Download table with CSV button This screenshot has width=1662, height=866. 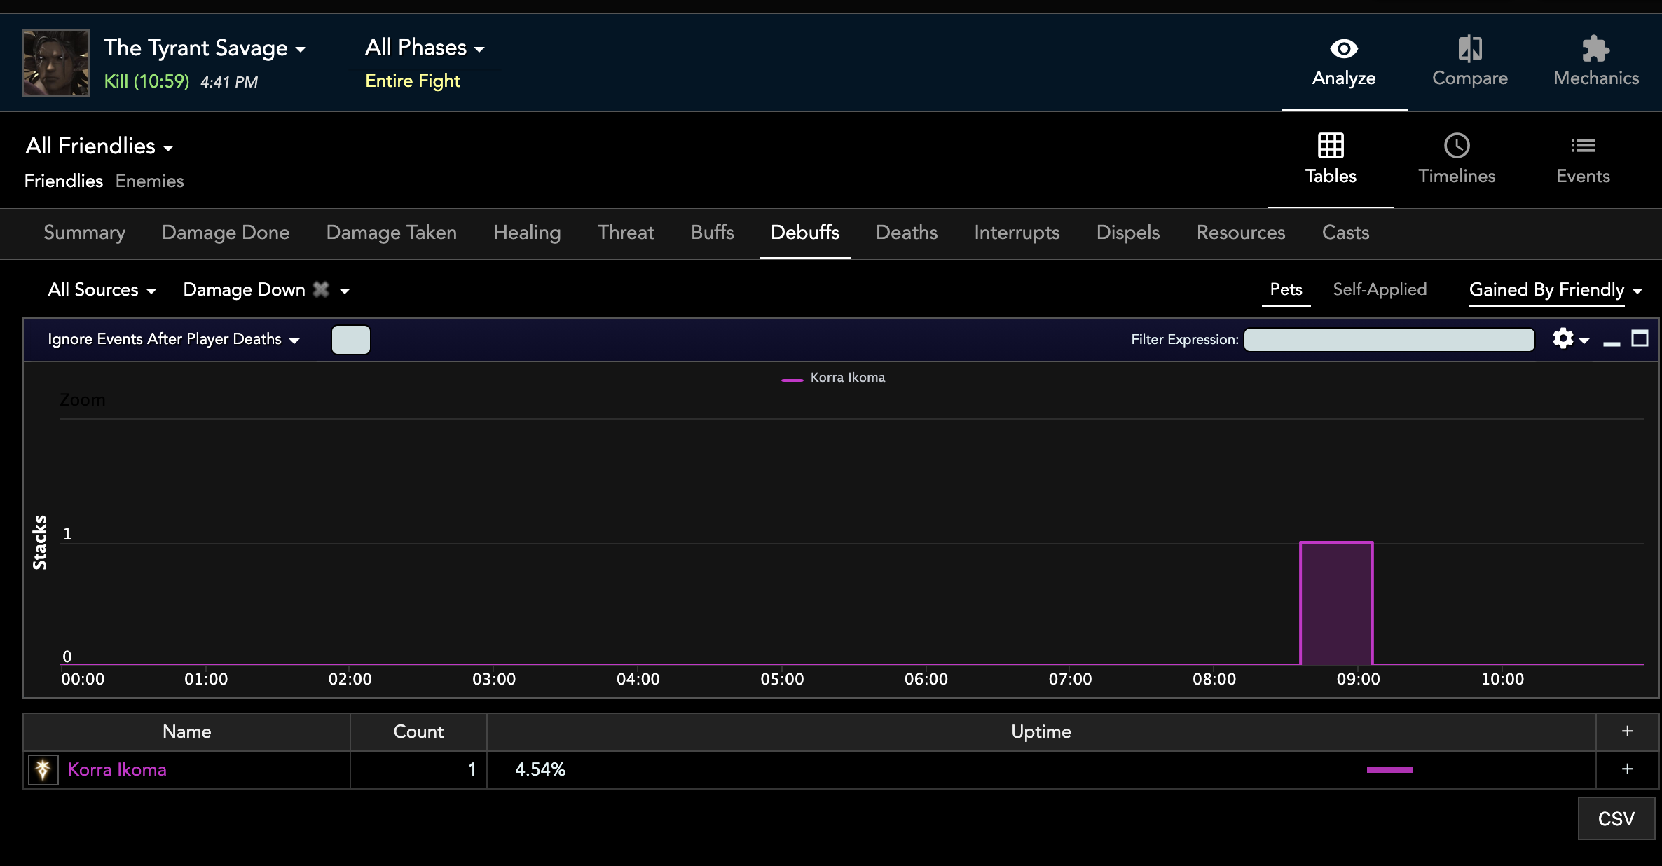[x=1615, y=818]
